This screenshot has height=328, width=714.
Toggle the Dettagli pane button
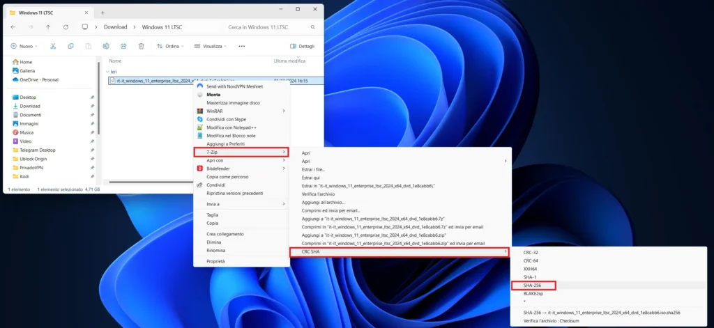coord(302,46)
